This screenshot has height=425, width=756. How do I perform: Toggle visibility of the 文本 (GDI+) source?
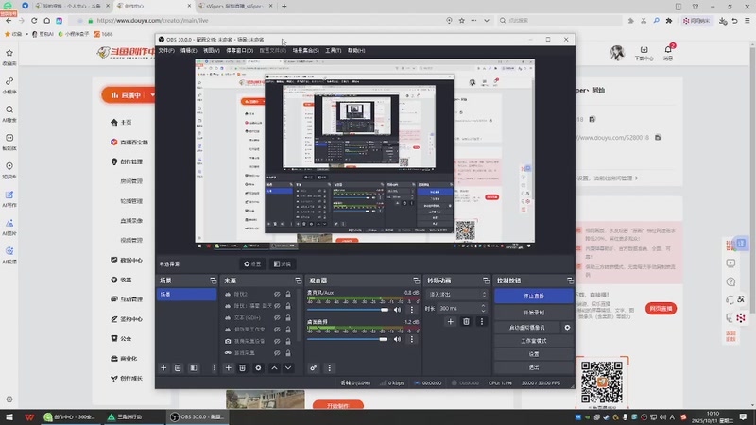click(277, 317)
